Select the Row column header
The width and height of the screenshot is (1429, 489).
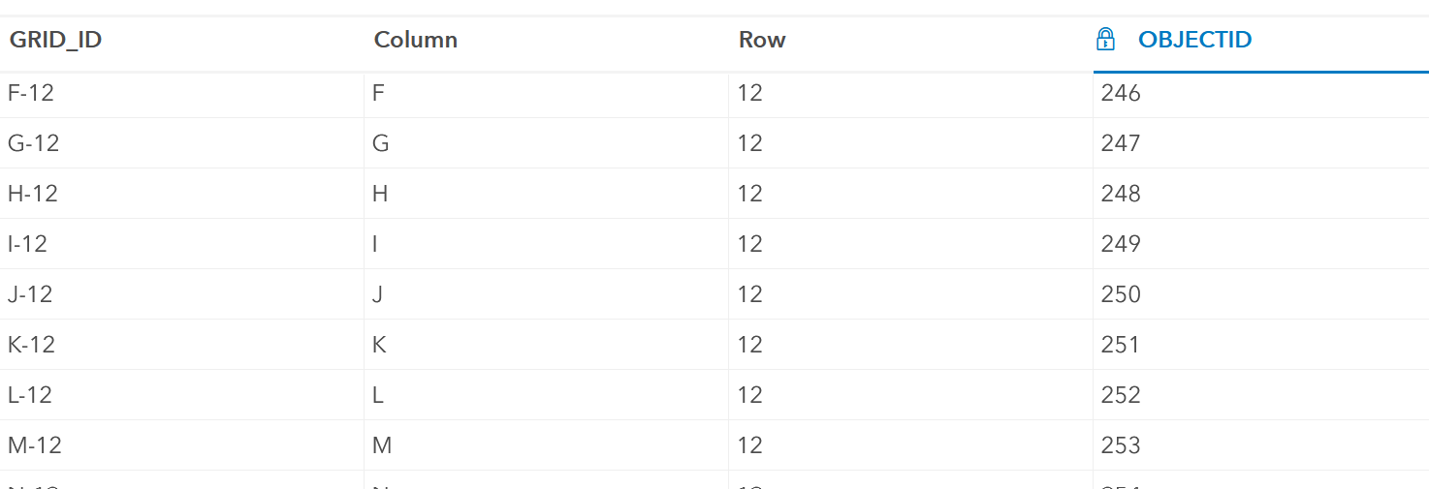762,40
